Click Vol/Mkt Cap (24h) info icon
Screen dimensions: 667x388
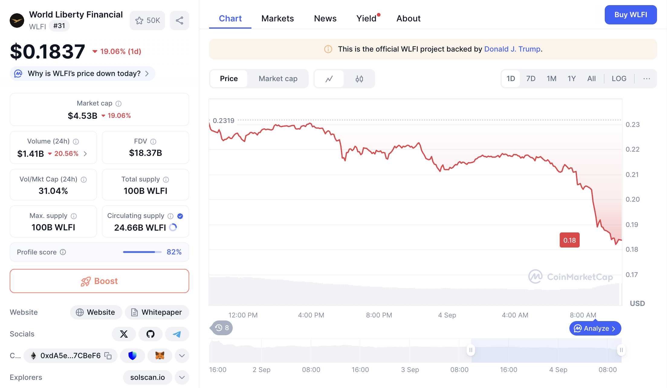[84, 180]
